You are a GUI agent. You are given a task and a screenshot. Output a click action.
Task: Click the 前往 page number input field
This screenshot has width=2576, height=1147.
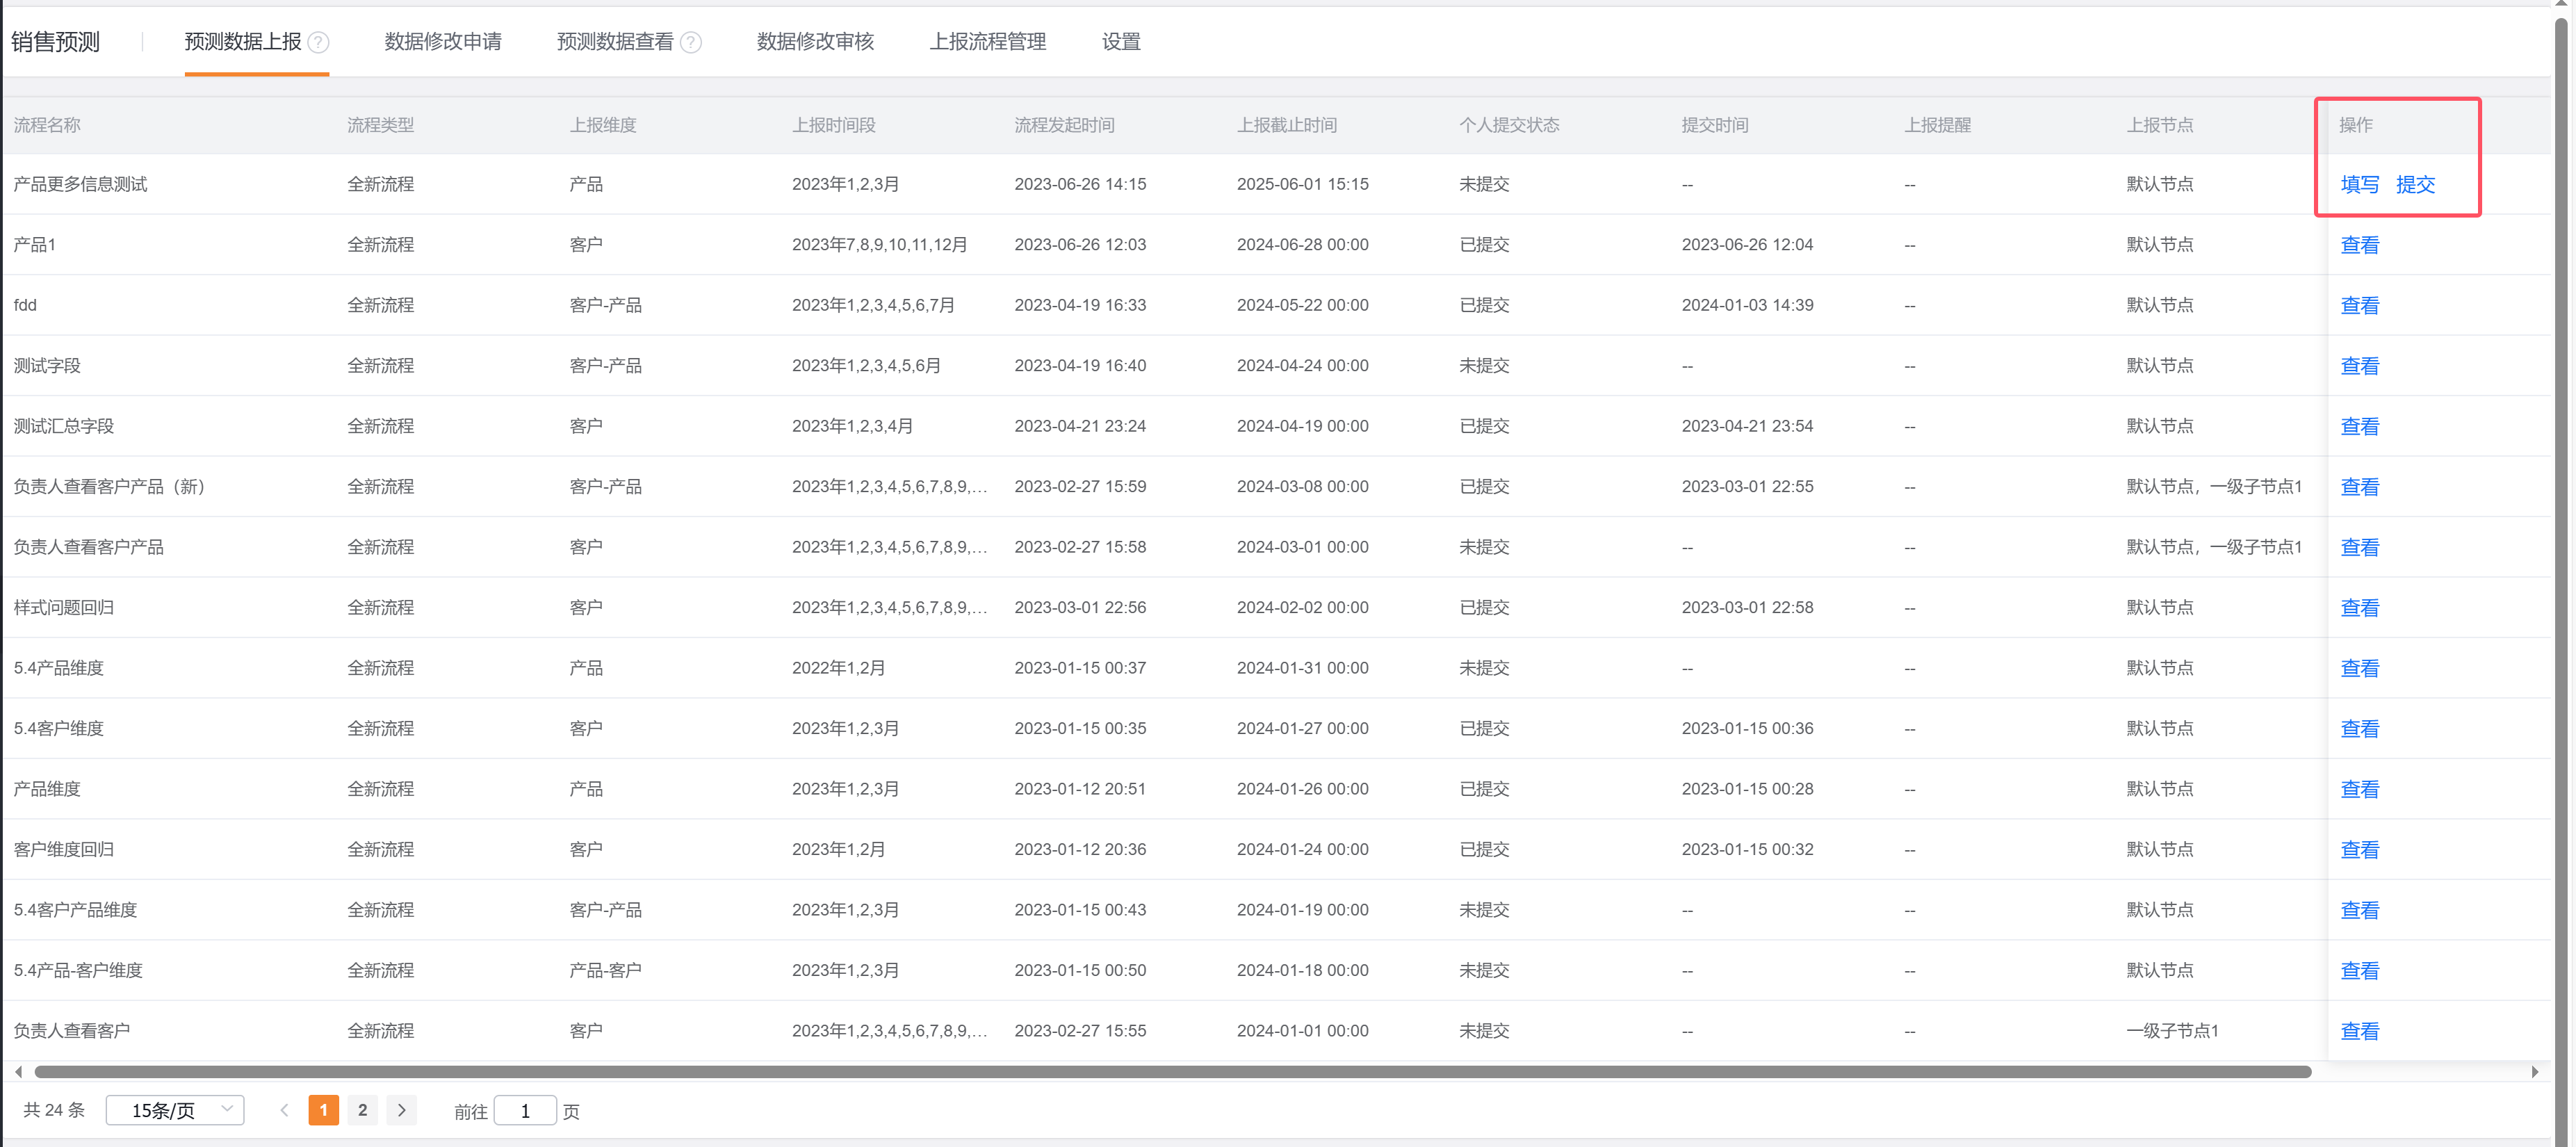point(525,1110)
